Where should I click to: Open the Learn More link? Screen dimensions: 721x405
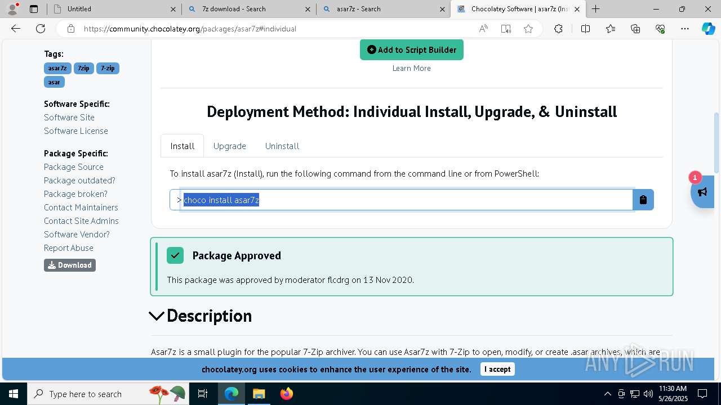(412, 68)
